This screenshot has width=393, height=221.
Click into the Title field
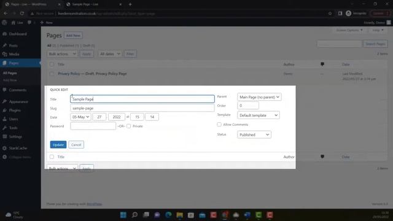click(x=142, y=99)
